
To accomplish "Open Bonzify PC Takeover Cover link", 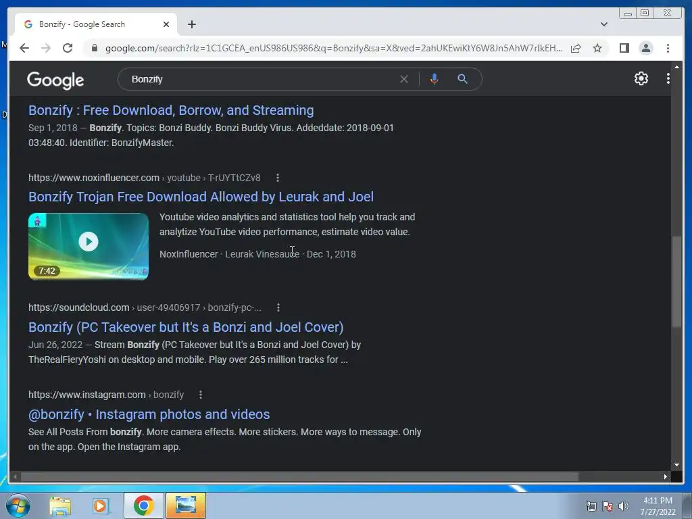I will click(x=186, y=327).
